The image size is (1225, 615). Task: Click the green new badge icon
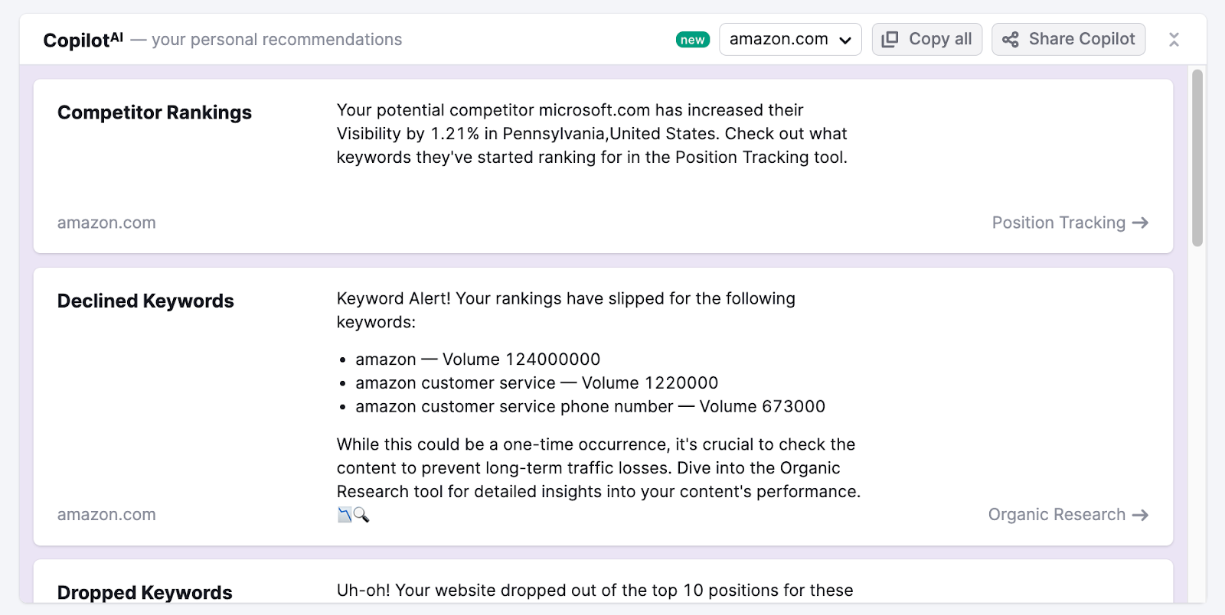coord(692,38)
